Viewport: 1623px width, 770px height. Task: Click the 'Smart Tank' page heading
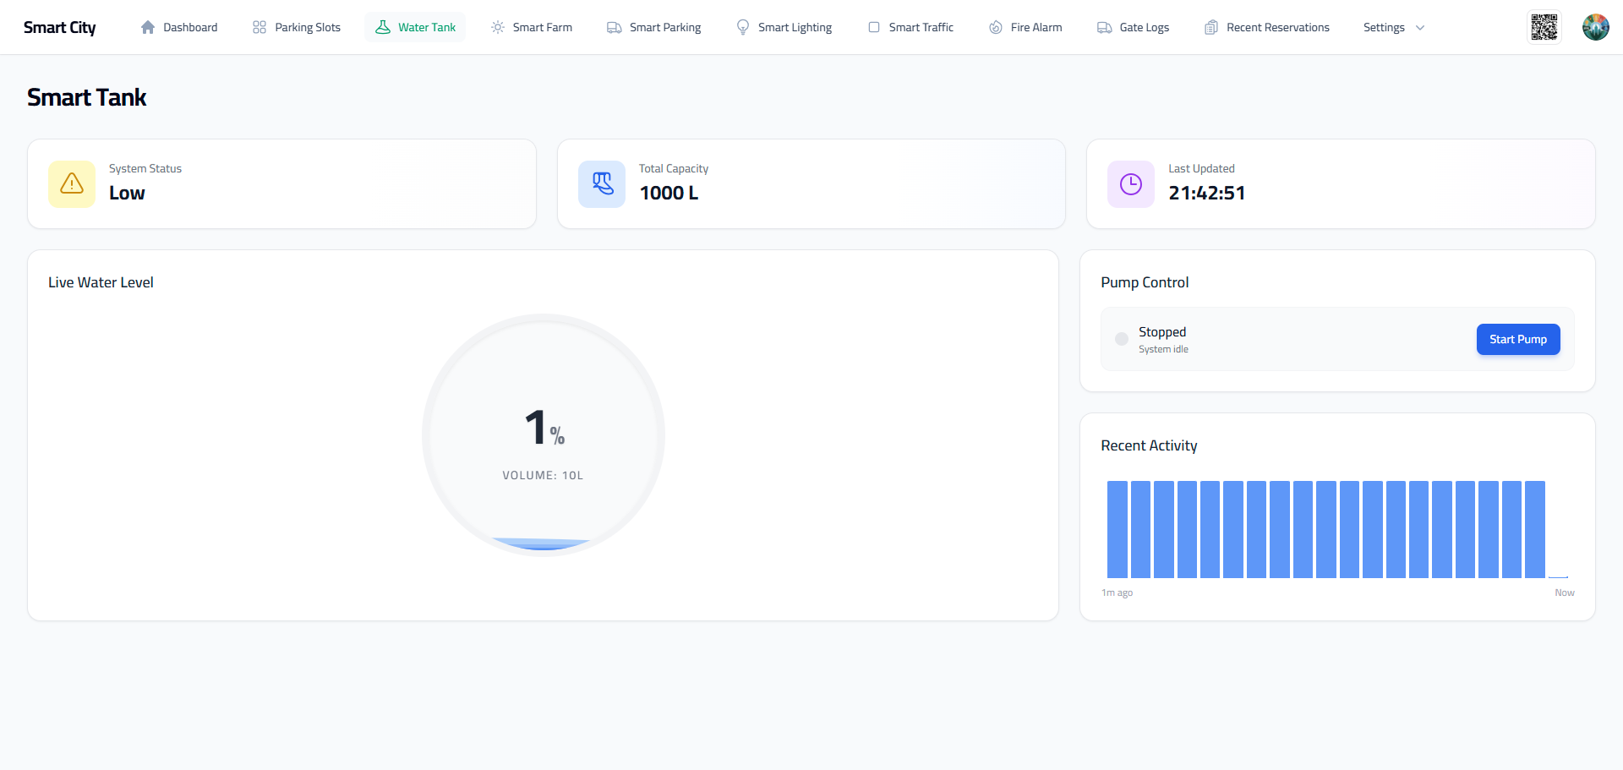(87, 97)
